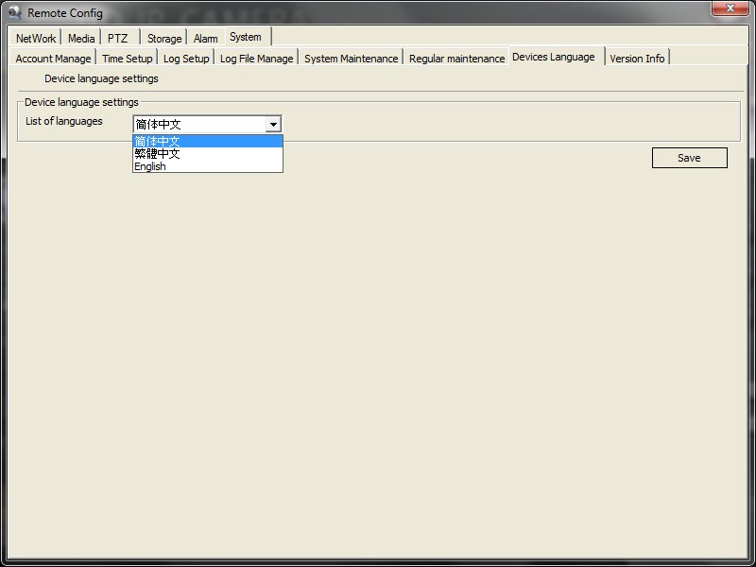Click the 'Device language settings' heading text

pos(101,78)
